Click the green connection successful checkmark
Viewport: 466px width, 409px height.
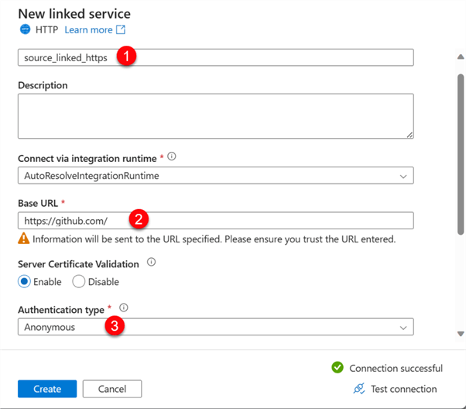[337, 368]
